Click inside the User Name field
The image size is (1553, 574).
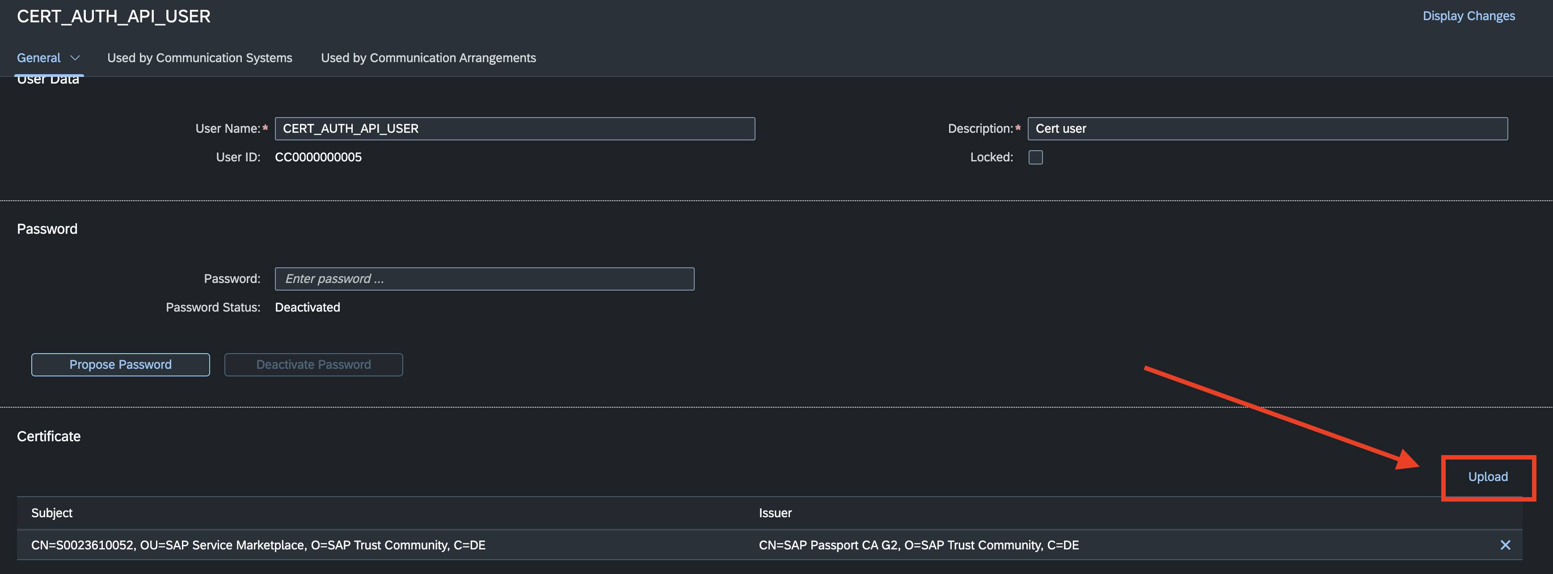[x=514, y=128]
